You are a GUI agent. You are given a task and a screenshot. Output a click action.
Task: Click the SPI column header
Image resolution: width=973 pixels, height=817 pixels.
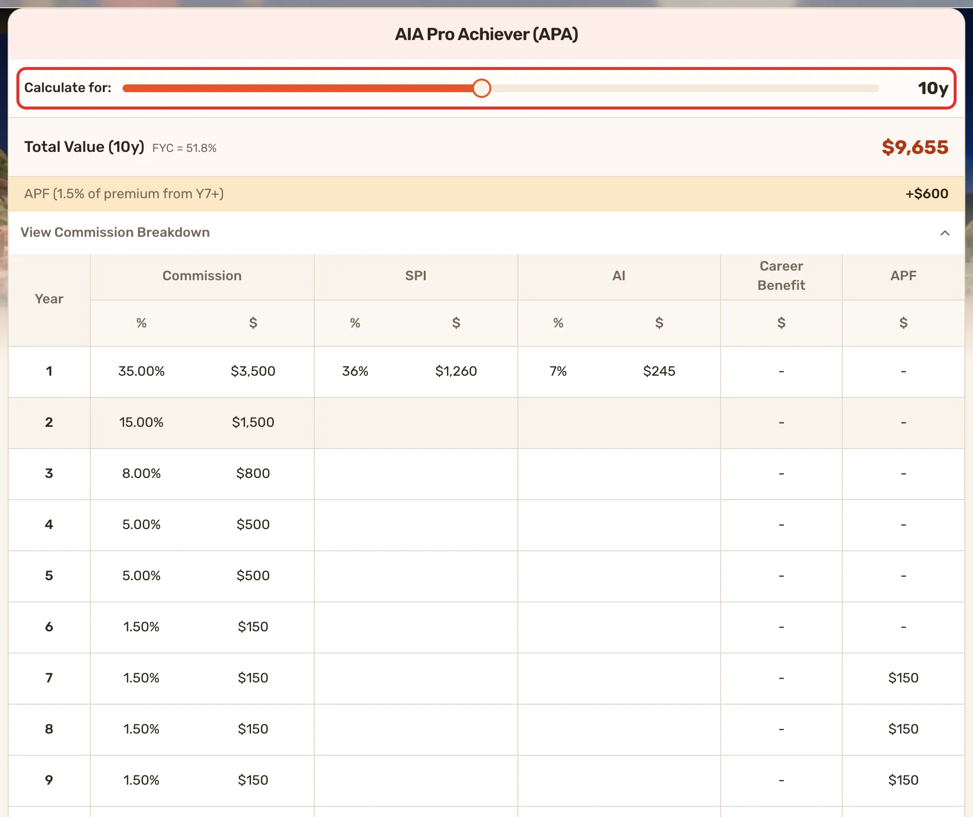pyautogui.click(x=416, y=276)
